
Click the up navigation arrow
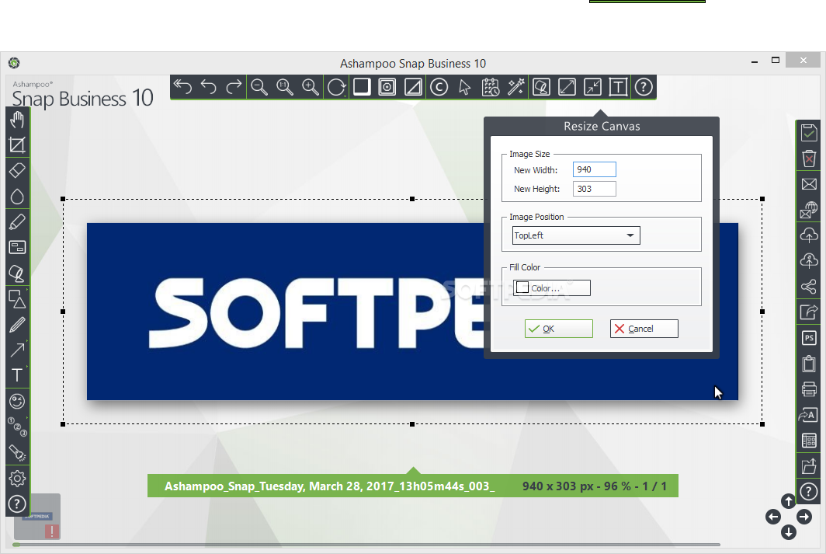pos(788,501)
